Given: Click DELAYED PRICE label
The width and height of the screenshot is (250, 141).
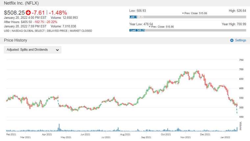Looking at the screenshot, I should click(x=57, y=31).
